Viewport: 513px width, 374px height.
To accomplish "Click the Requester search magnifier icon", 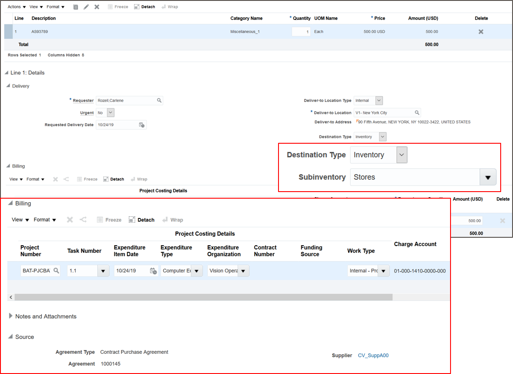I will pos(159,100).
